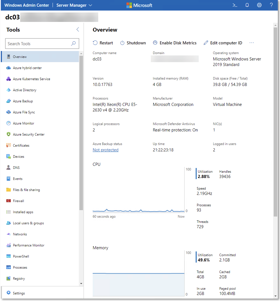Launch the remote PowerShell console icon

click(x=235, y=5)
